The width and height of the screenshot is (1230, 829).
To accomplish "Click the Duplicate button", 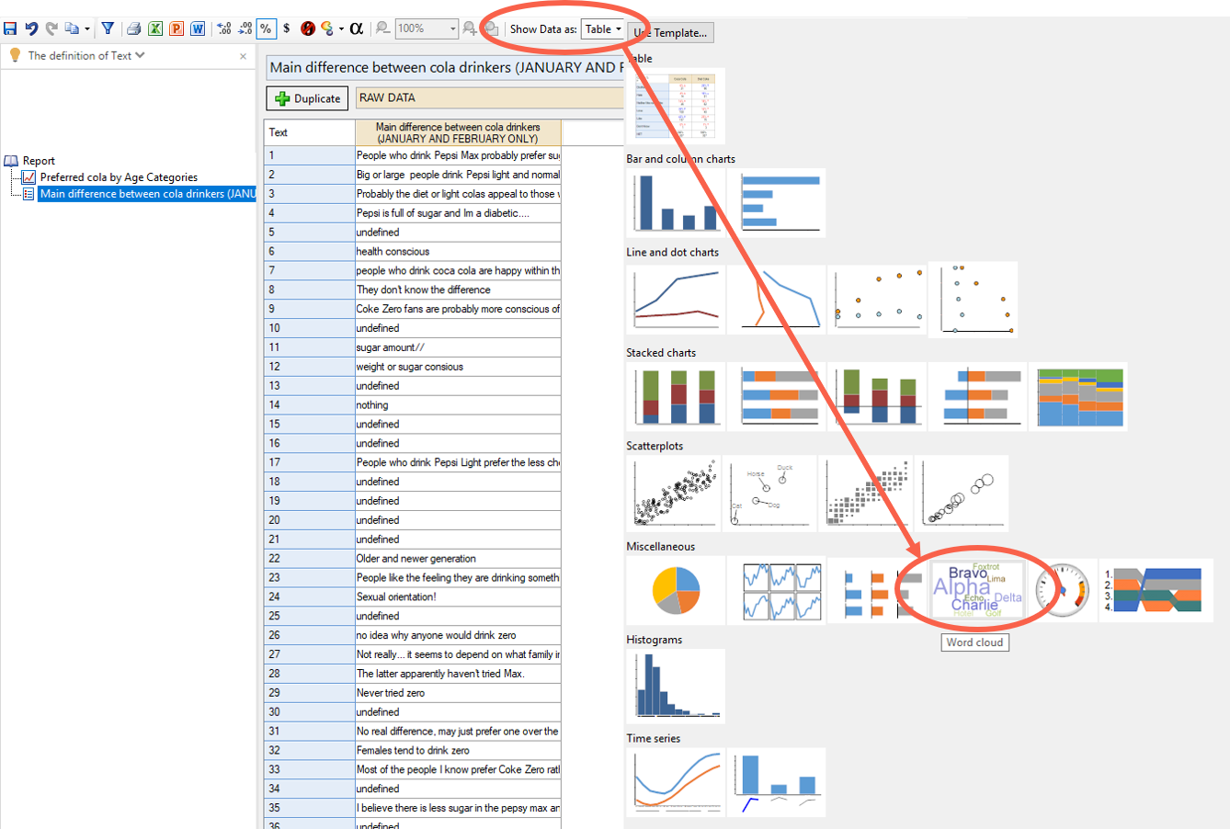I will [309, 98].
